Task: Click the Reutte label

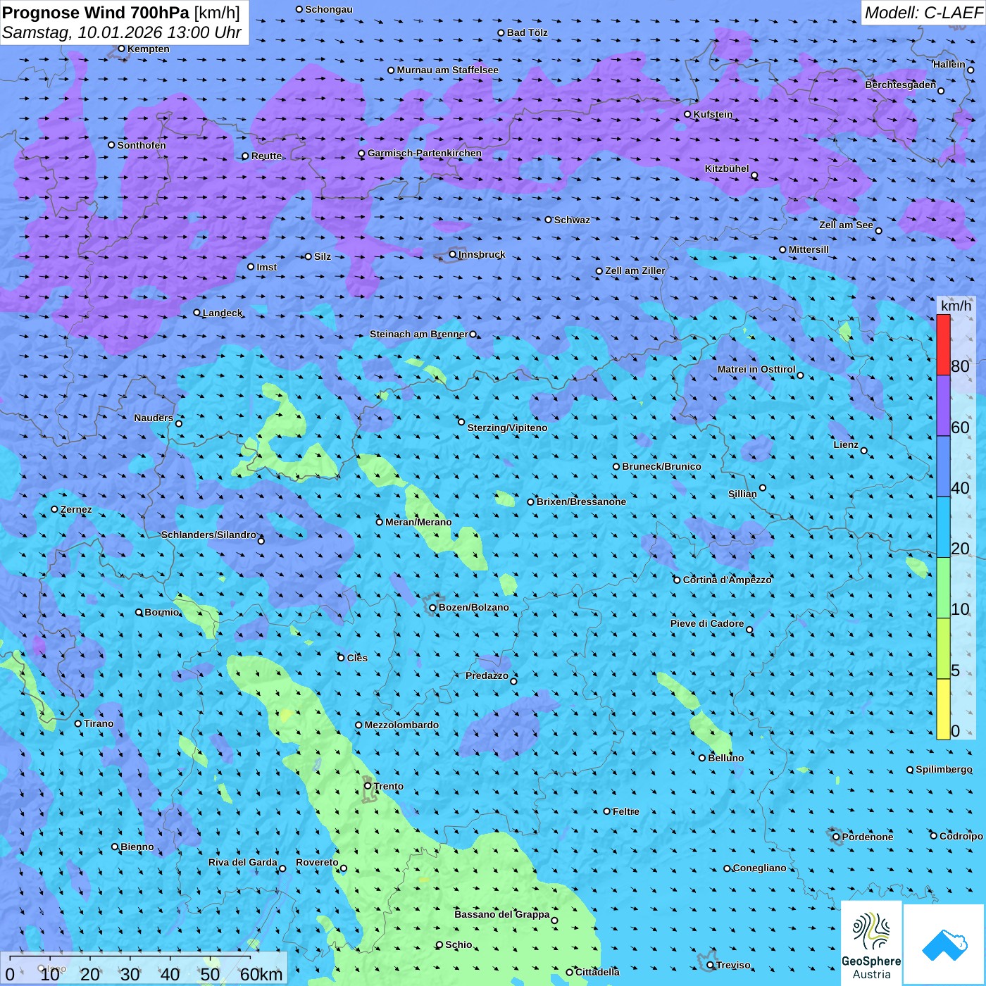Action: [x=266, y=156]
